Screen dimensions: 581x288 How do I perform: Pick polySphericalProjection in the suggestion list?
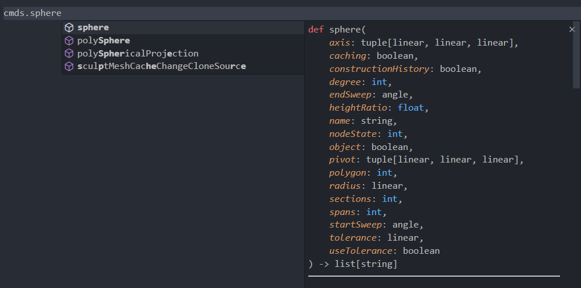coord(183,54)
